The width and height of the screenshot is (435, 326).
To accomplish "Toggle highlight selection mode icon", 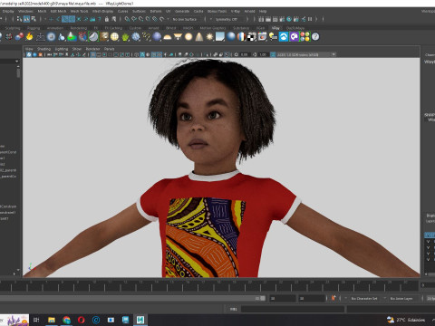I will pos(114,19).
